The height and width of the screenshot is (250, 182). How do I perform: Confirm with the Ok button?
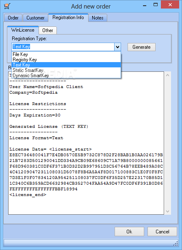click(x=129, y=231)
